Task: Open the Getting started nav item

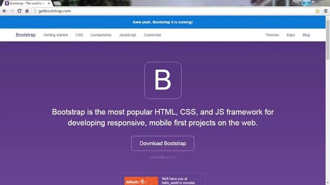Action: tap(56, 35)
